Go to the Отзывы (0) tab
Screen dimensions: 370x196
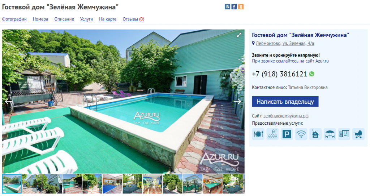(133, 19)
